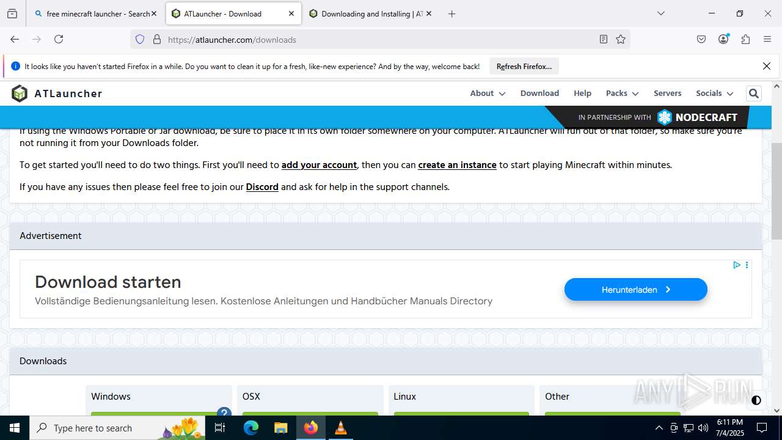Click the Windows download card heading
The image size is (782, 440).
click(111, 397)
